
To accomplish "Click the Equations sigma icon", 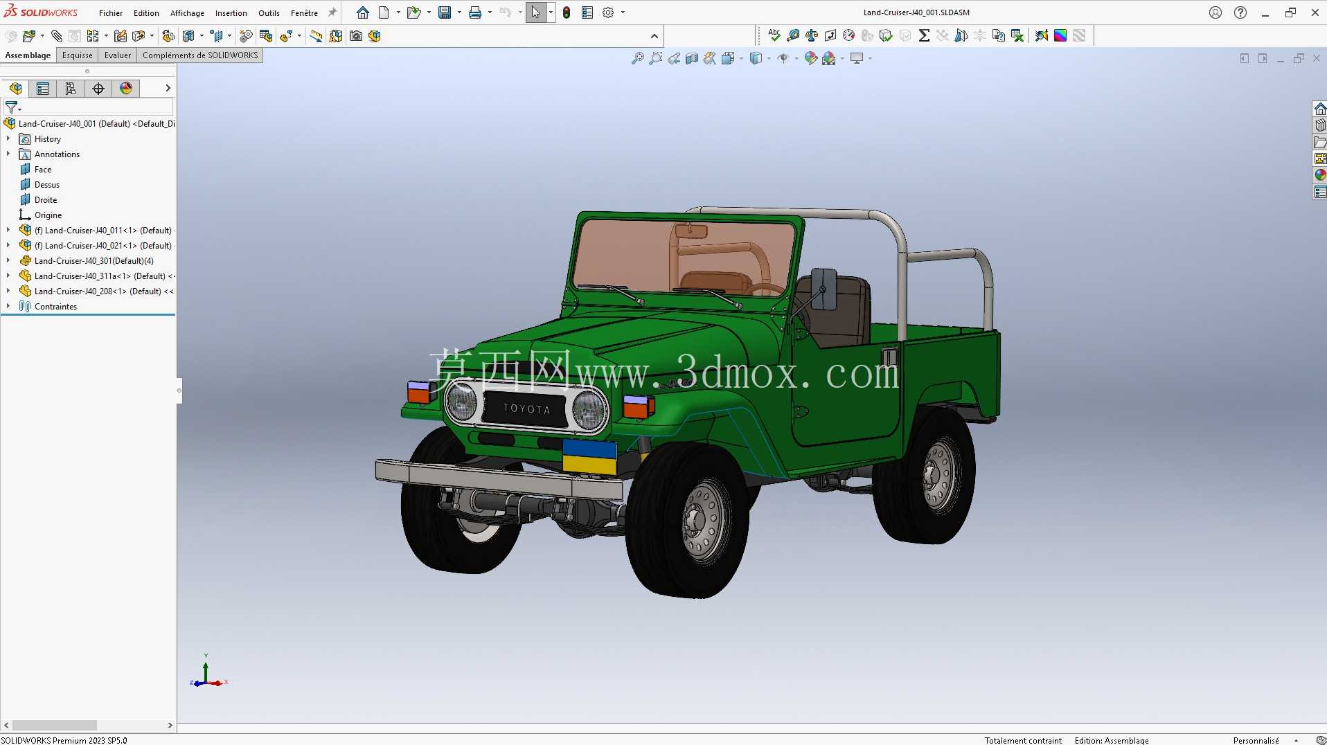I will (924, 36).
